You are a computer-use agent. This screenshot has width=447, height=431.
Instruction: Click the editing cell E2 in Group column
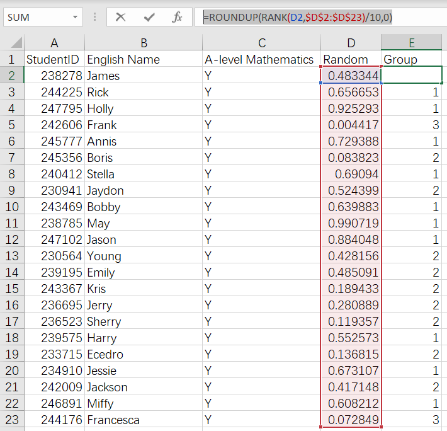[x=411, y=76]
